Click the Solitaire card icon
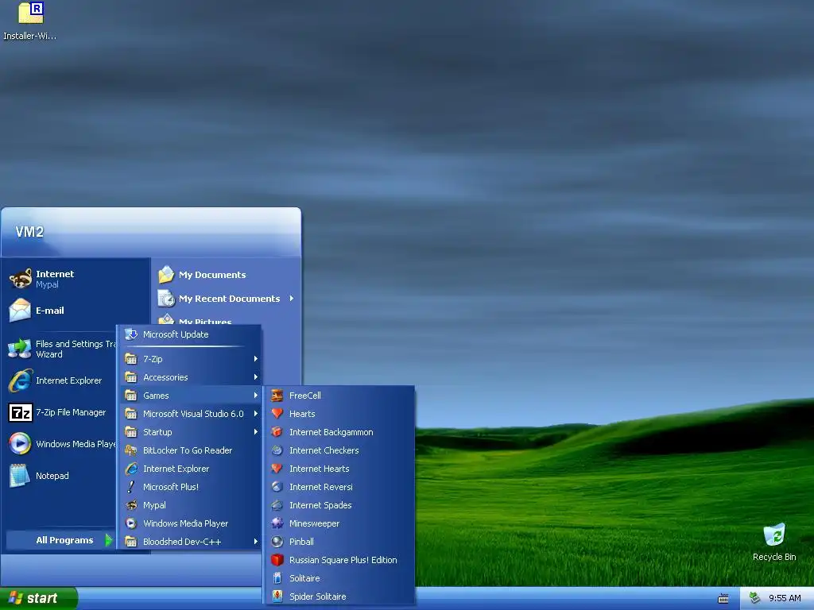 tap(277, 578)
